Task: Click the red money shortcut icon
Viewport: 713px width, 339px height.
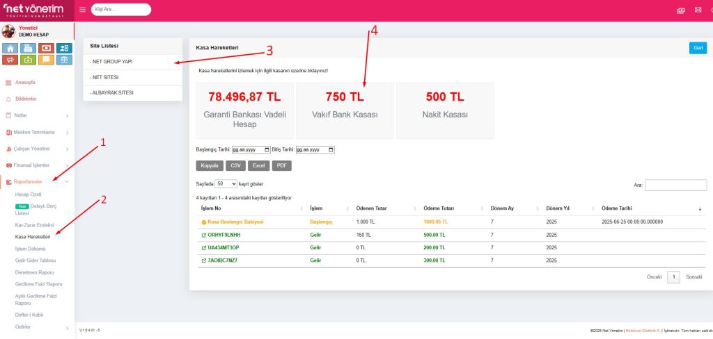Action: point(46,48)
